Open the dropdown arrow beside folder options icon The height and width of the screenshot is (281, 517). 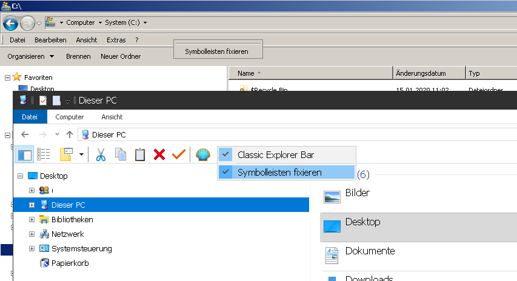coord(81,154)
